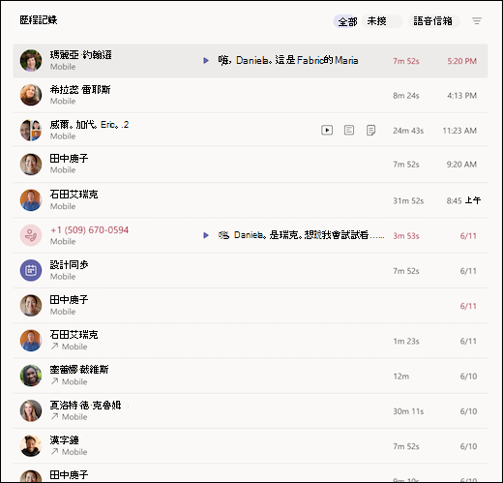
Task: Open notes icon in the 24m 43s row
Action: click(x=370, y=131)
